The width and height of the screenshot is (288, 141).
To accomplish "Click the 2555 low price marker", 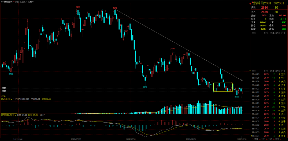I will (x=237, y=97).
